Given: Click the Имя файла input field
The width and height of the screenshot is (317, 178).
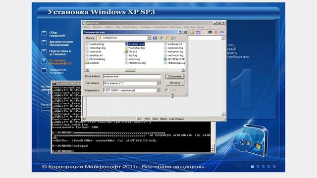Looking at the screenshot, I should 132,76.
